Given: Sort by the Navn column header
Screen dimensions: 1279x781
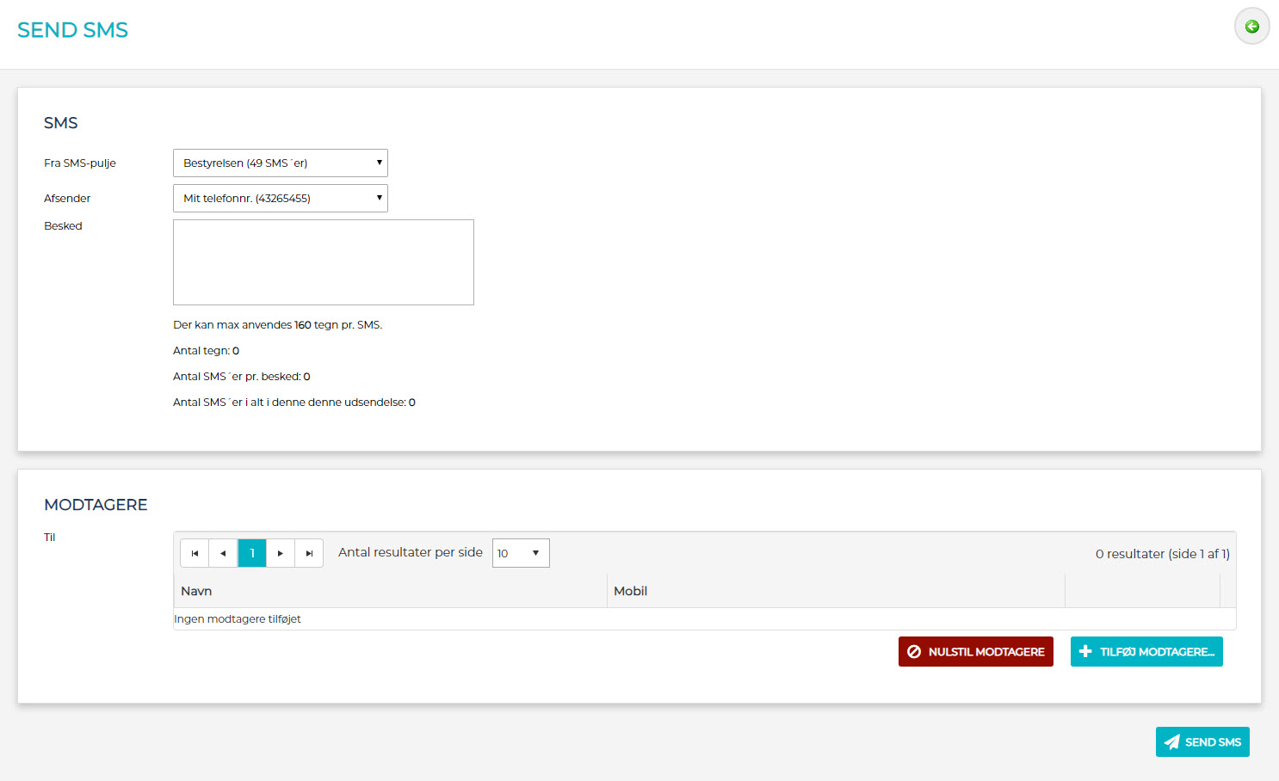Looking at the screenshot, I should pos(196,591).
